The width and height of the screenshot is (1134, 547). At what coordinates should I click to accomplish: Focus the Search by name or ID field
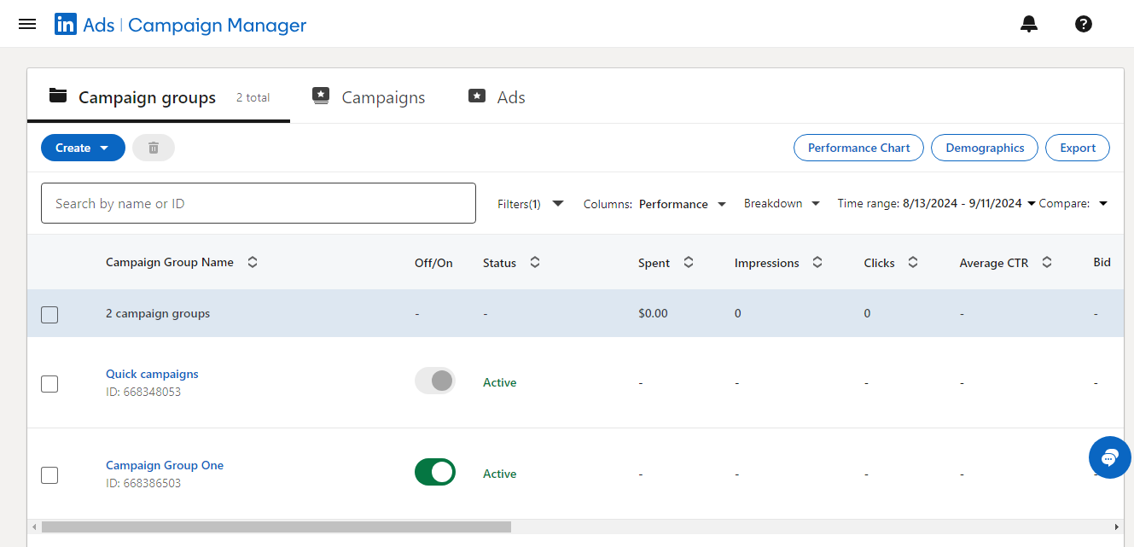click(258, 203)
